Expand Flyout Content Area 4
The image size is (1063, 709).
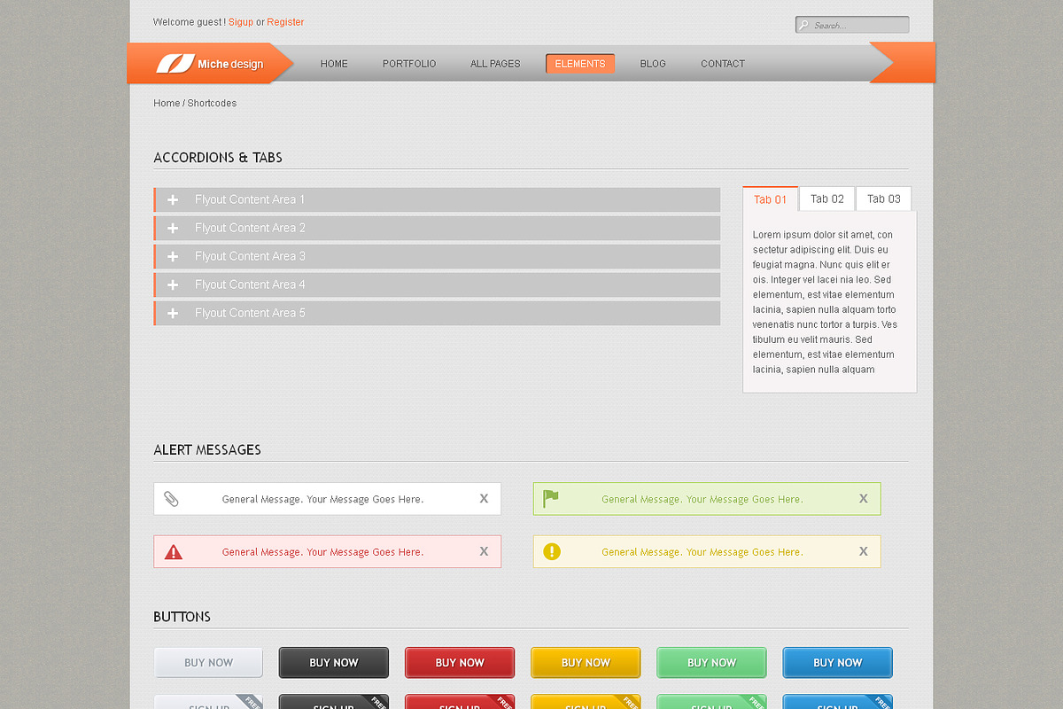click(x=437, y=284)
